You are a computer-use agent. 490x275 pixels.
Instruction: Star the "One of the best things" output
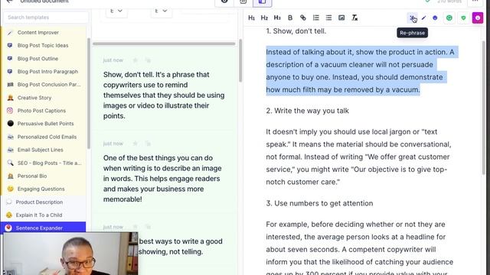pos(135,144)
